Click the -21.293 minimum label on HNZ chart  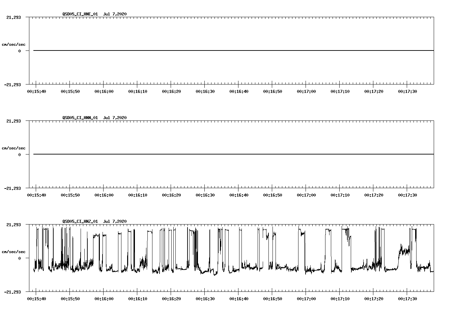click(12, 292)
